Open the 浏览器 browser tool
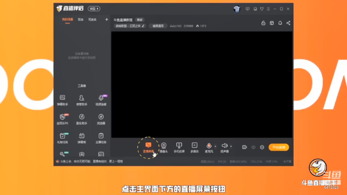This screenshot has width=347, height=195. coord(101,119)
